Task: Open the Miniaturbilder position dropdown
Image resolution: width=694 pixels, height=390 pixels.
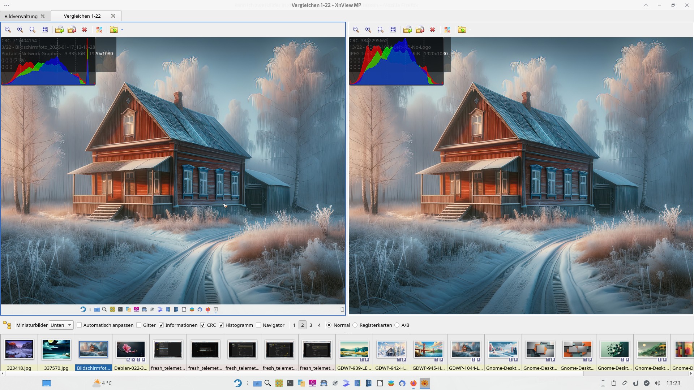Action: [61, 325]
